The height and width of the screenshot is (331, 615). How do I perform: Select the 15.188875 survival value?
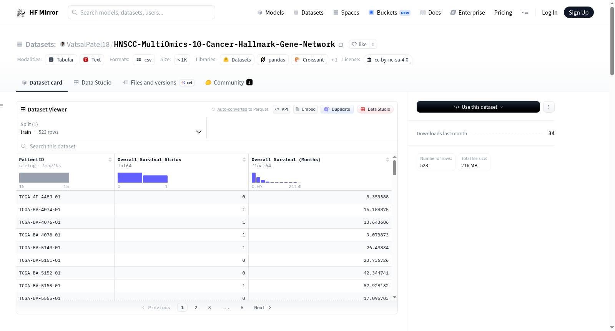(320, 210)
